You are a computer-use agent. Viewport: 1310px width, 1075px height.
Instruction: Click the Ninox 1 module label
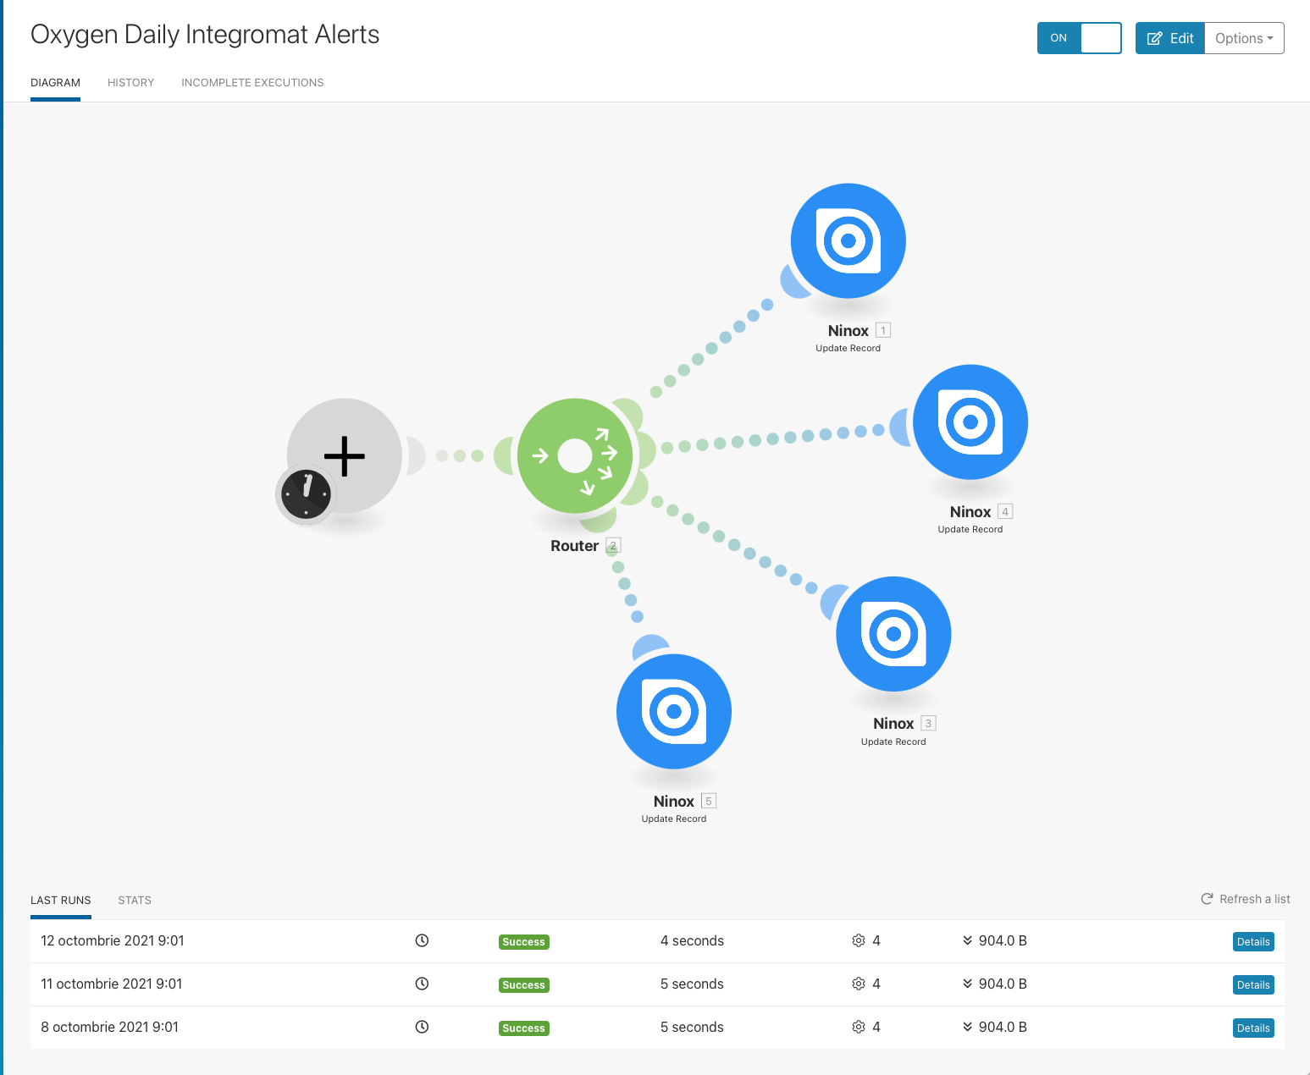848,331
